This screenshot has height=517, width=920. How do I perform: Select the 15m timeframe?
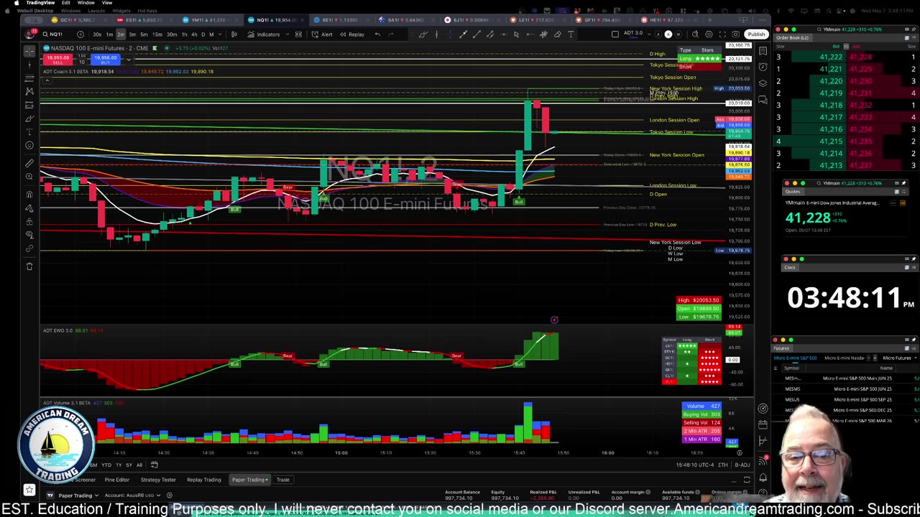coord(157,34)
